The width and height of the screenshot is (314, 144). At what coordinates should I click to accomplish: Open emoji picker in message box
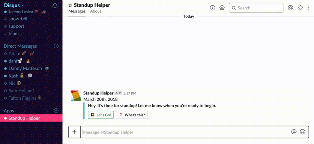coord(302,132)
